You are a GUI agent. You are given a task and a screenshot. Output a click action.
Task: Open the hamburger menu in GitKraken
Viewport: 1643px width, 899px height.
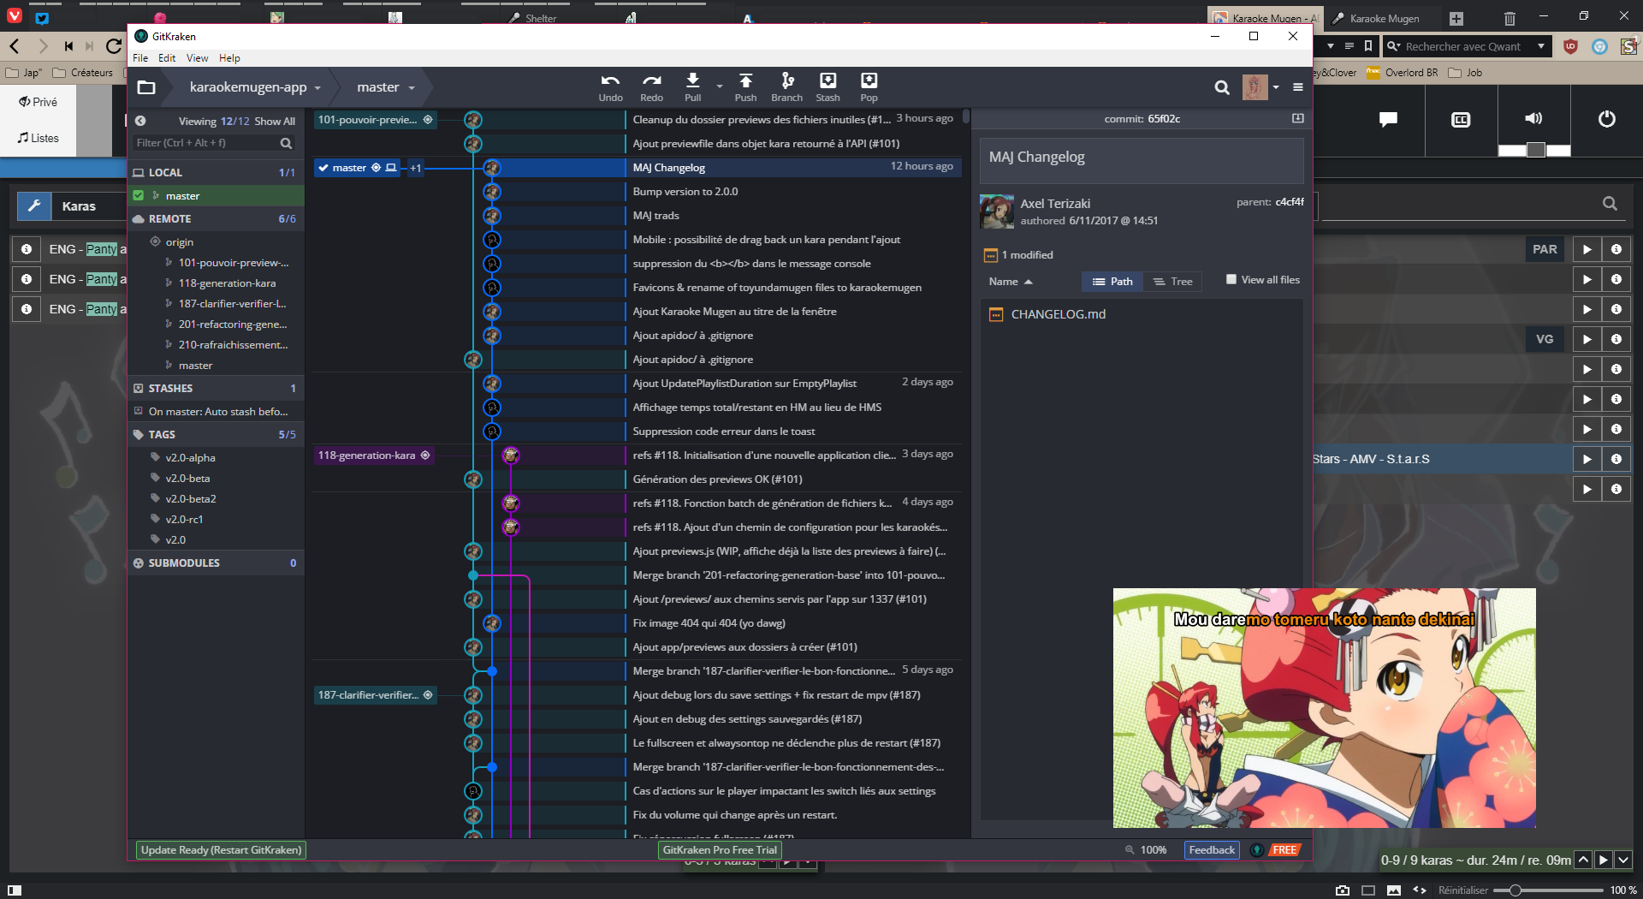(1297, 87)
